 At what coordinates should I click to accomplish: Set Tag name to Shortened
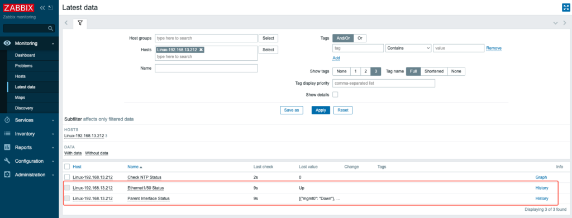[434, 71]
